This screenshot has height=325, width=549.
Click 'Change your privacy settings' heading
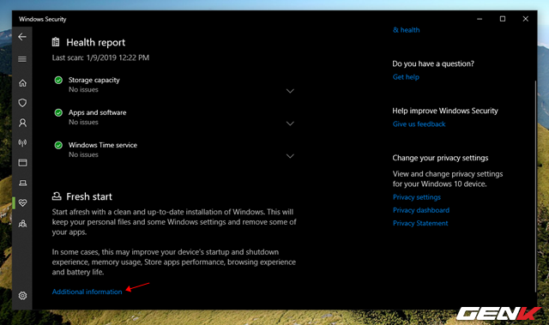(440, 158)
